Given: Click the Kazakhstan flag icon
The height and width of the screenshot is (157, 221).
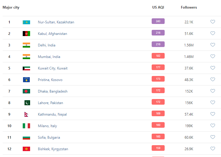Looking at the screenshot, I should [26, 22].
